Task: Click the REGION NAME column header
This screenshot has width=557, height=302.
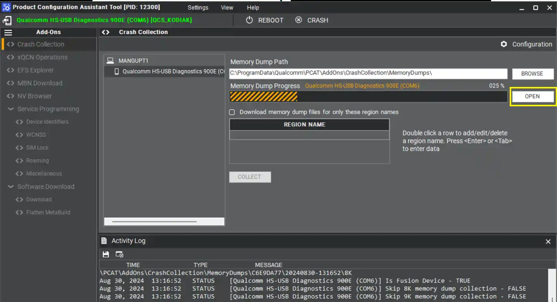Action: pos(309,125)
